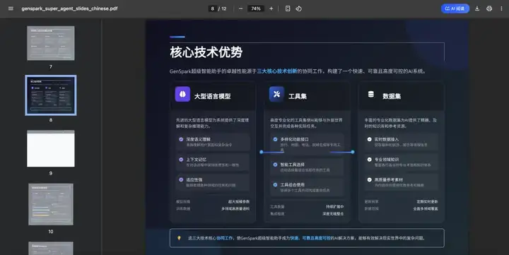Image resolution: width=509 pixels, height=255 pixels.
Task: Click the fit to page icon
Action: coord(288,8)
